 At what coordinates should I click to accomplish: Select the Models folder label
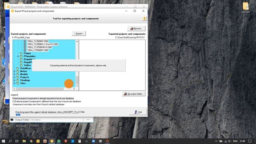[24, 74]
